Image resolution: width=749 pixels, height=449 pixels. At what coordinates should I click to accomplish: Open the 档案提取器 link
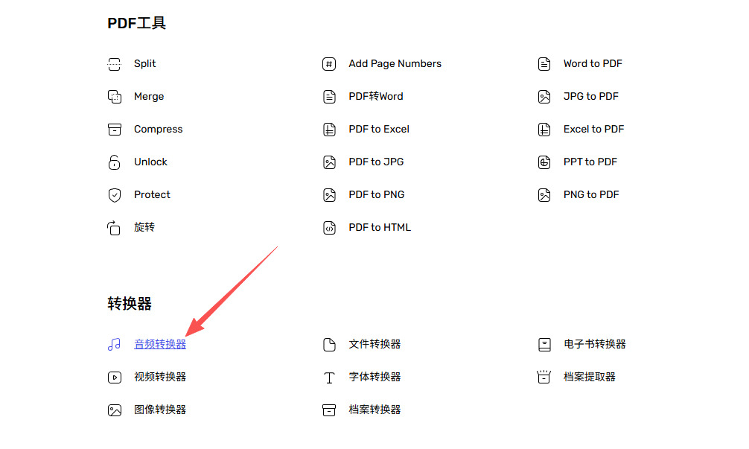pos(589,378)
